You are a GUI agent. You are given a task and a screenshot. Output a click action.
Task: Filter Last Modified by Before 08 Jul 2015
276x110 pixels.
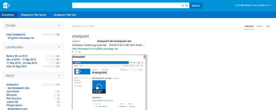pos(17,56)
